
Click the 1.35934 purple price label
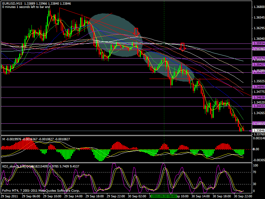tap(258, 43)
